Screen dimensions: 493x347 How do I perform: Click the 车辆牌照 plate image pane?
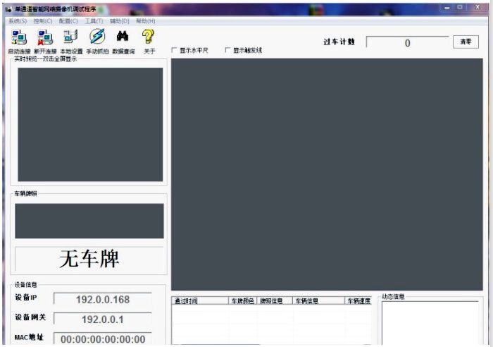click(x=89, y=221)
